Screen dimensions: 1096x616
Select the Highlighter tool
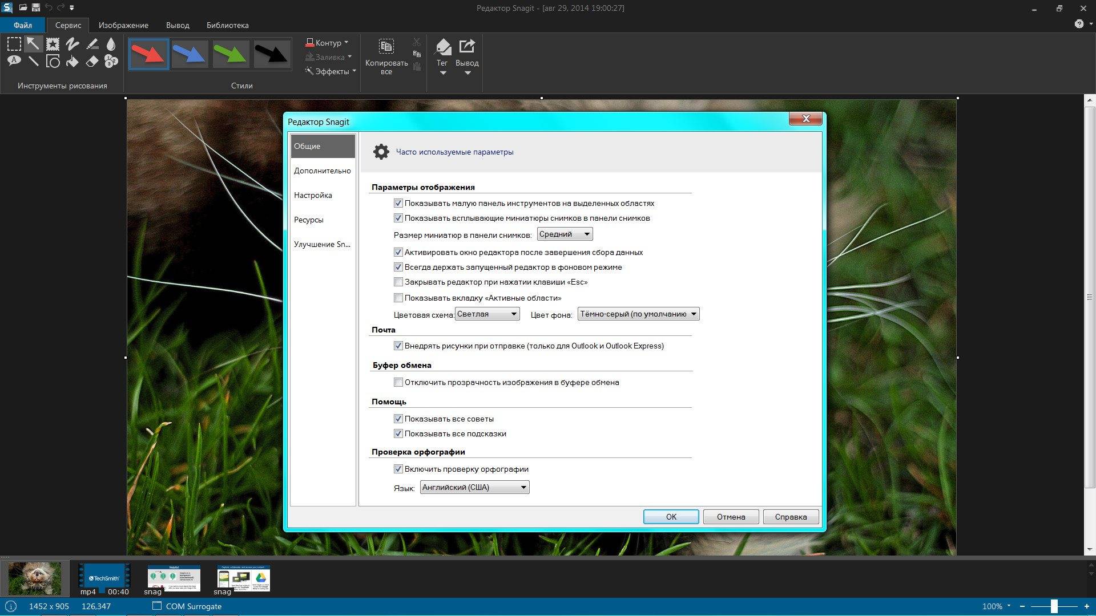tap(92, 44)
